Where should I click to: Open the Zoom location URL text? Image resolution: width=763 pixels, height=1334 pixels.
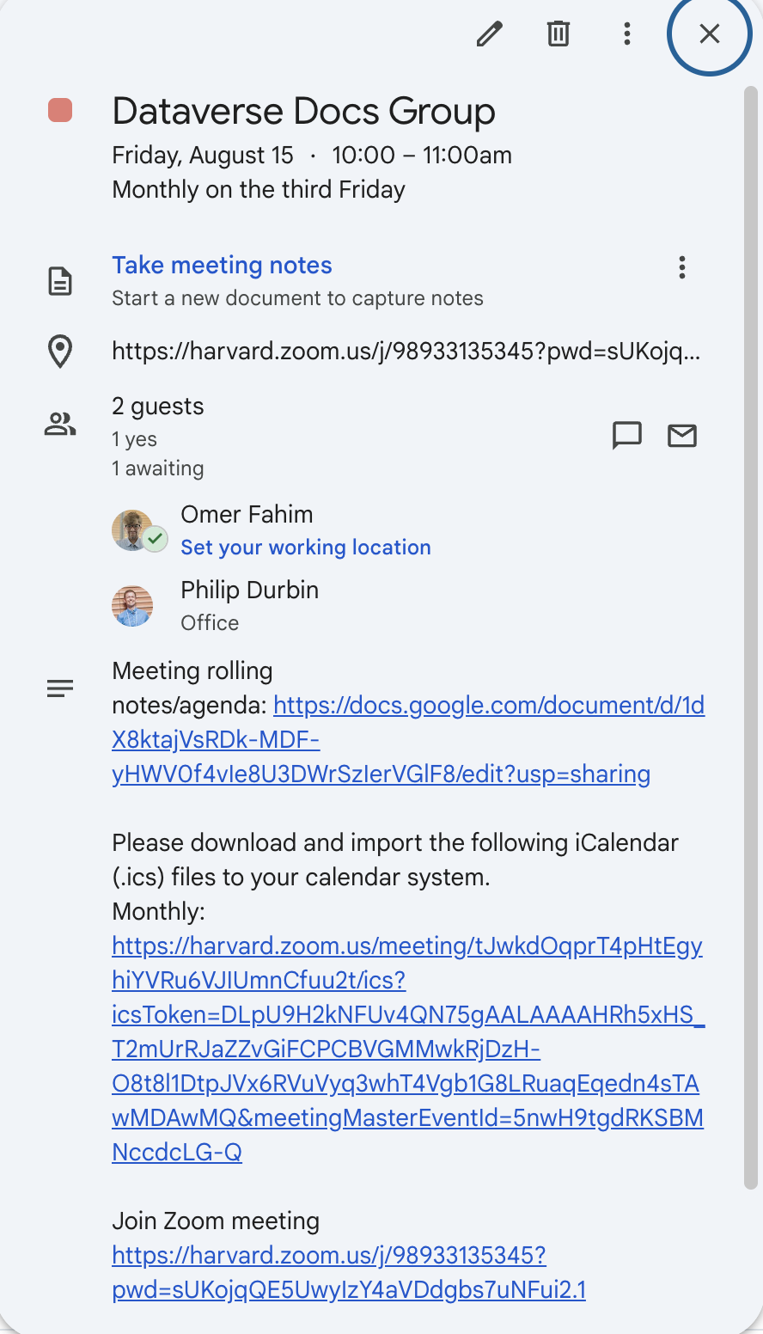click(x=406, y=351)
